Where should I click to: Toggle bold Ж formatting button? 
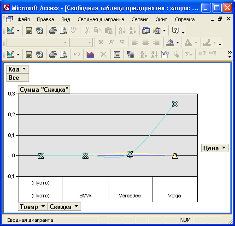(x=101, y=42)
